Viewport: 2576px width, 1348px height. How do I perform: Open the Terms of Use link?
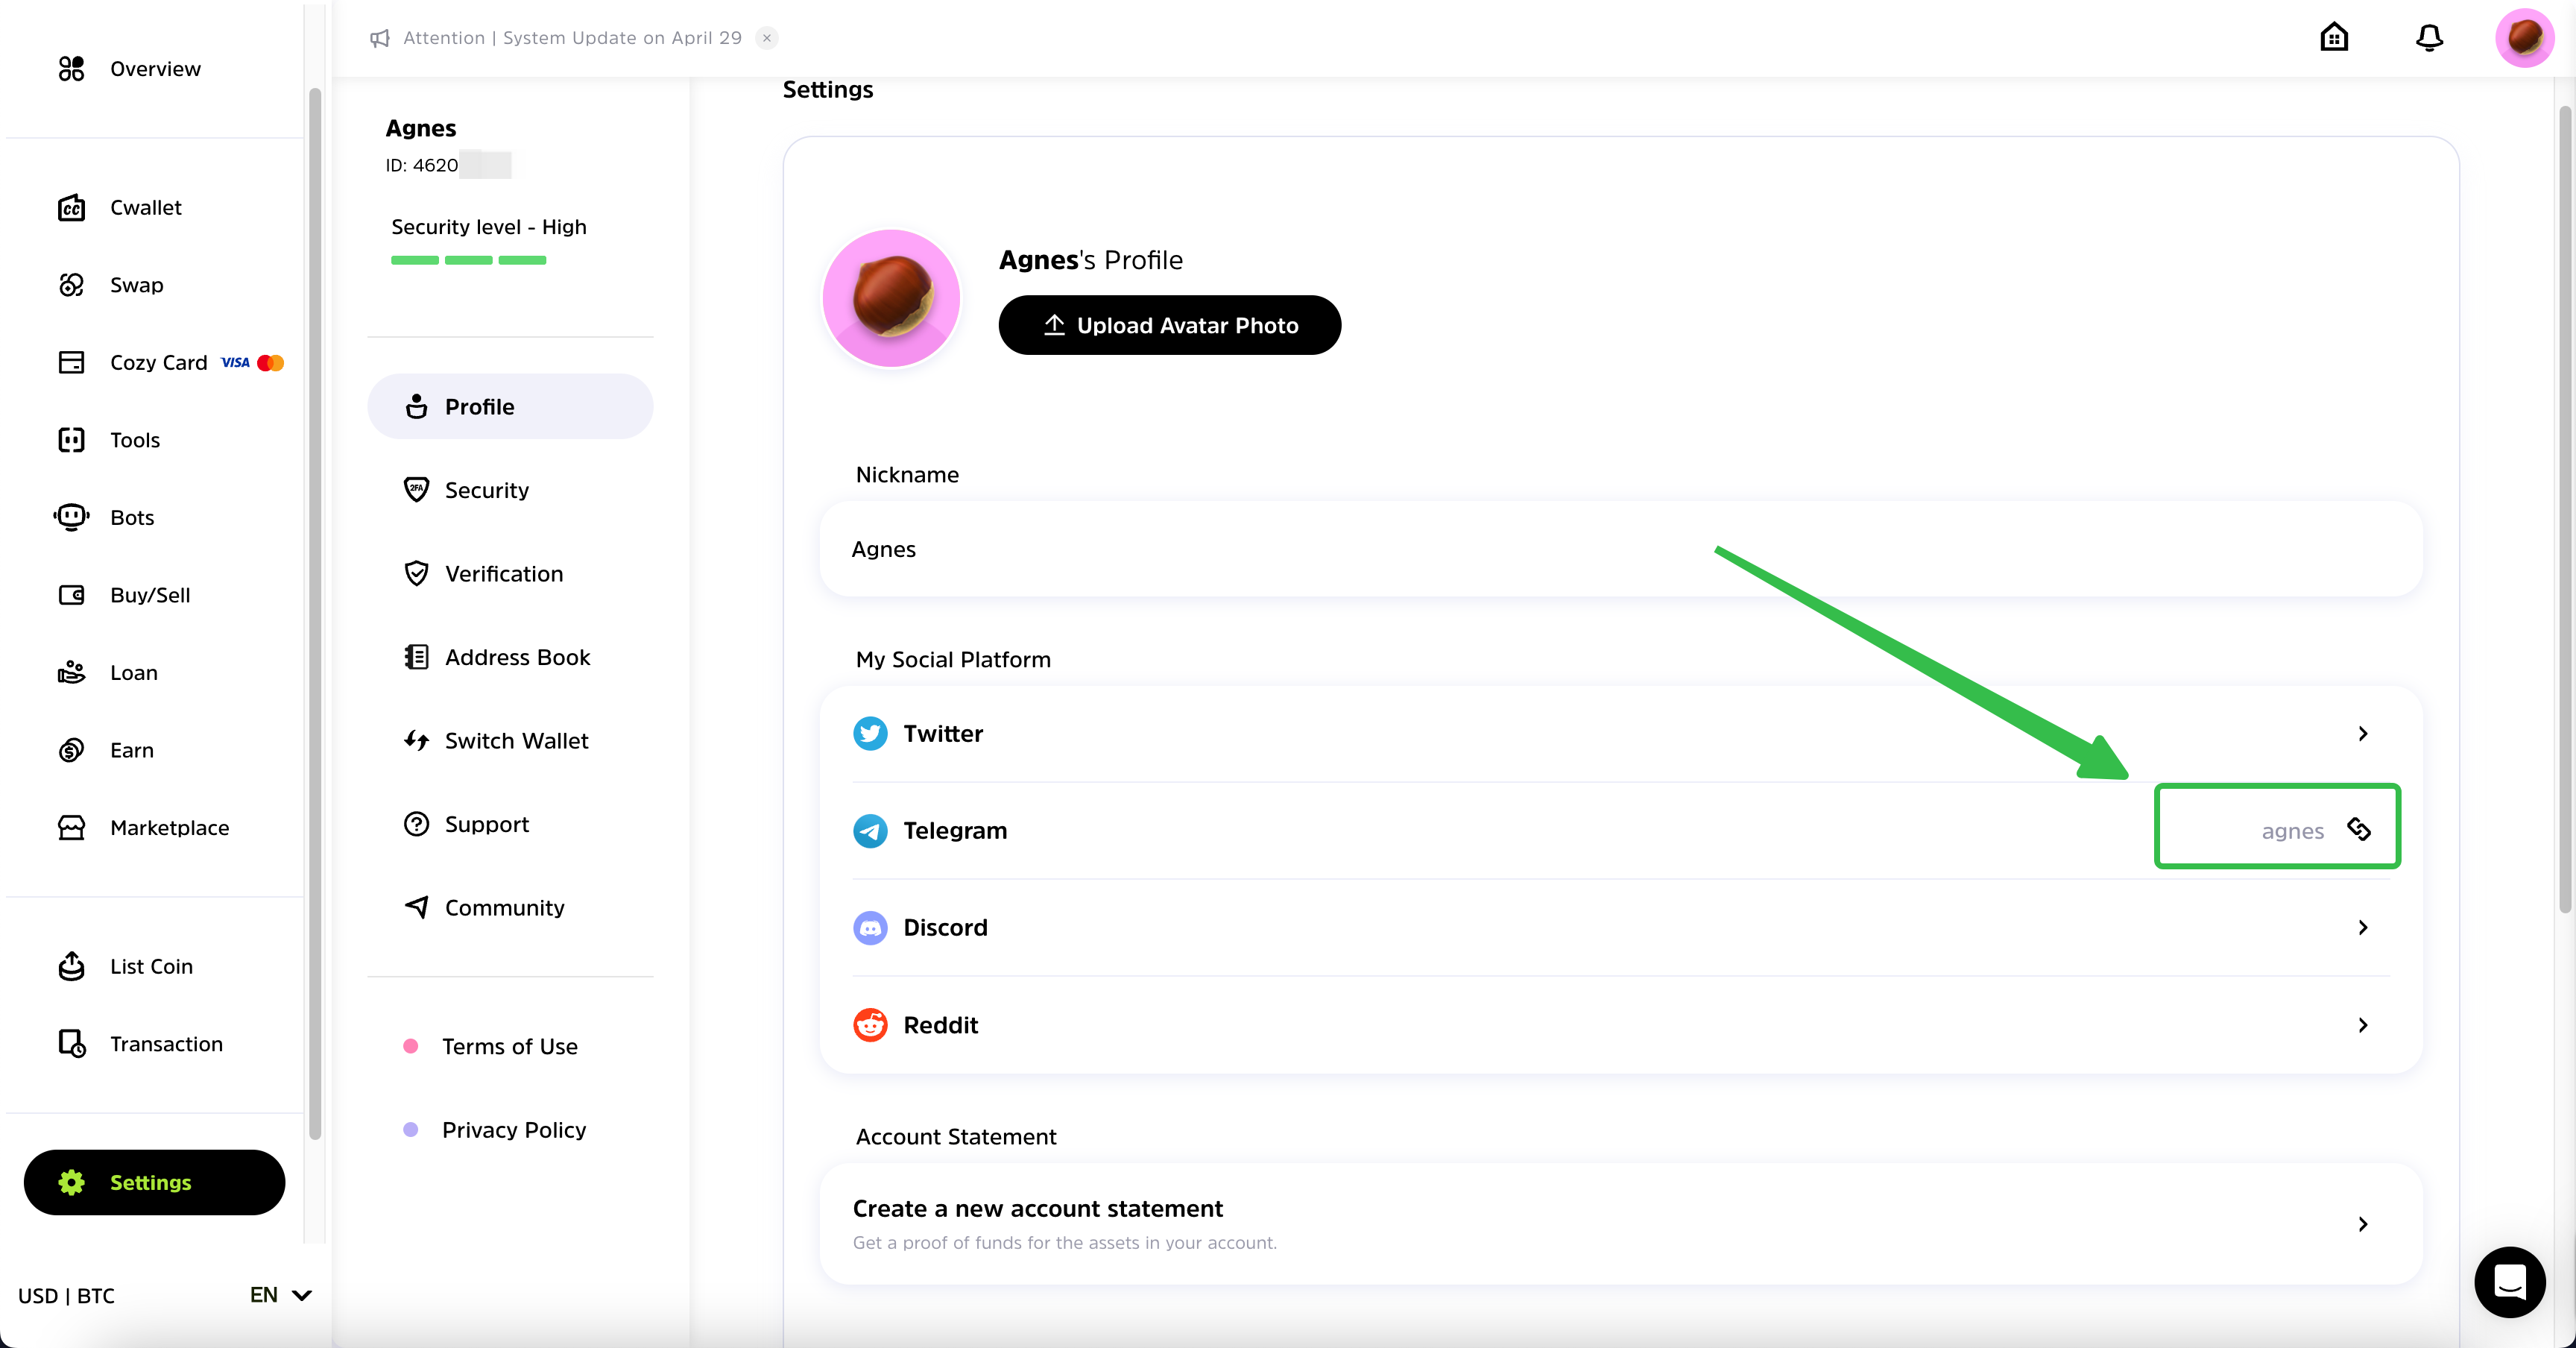pos(509,1046)
